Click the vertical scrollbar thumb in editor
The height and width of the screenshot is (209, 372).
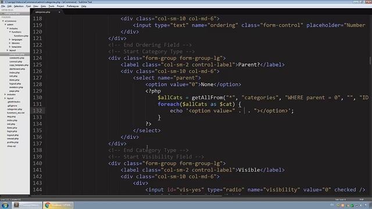(x=370, y=60)
